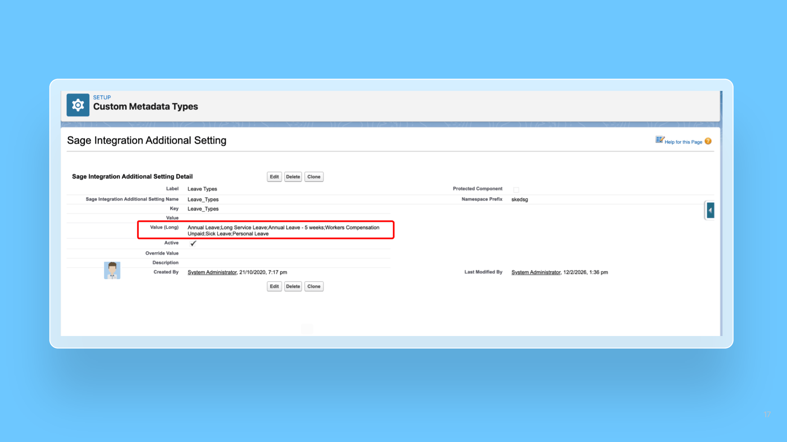This screenshot has height=442, width=787.
Task: Click the Active checkmark indicator
Action: tap(193, 243)
